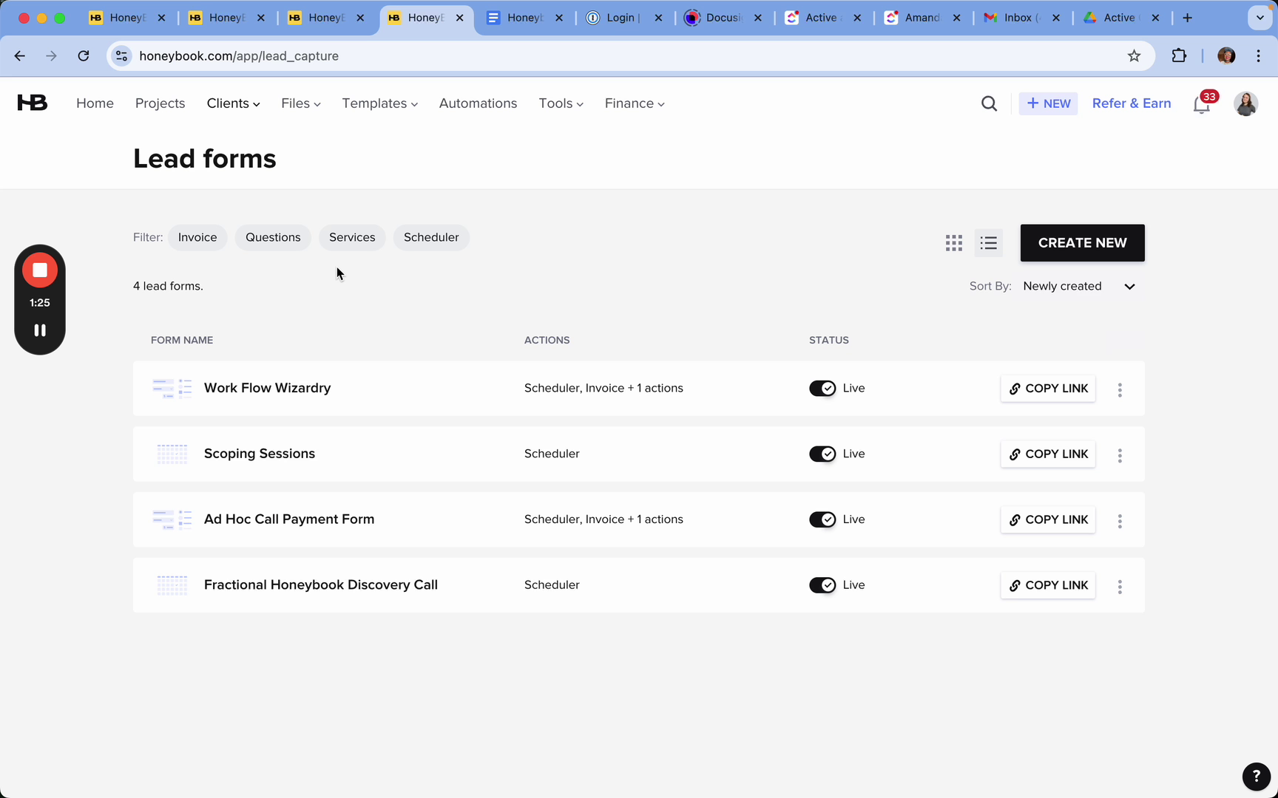
Task: Expand the Templates menu
Action: tap(379, 103)
